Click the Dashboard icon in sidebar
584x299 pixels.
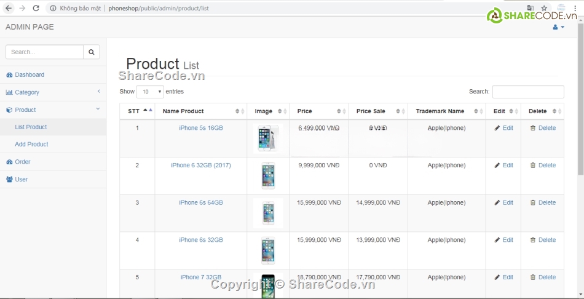pyautogui.click(x=9, y=75)
